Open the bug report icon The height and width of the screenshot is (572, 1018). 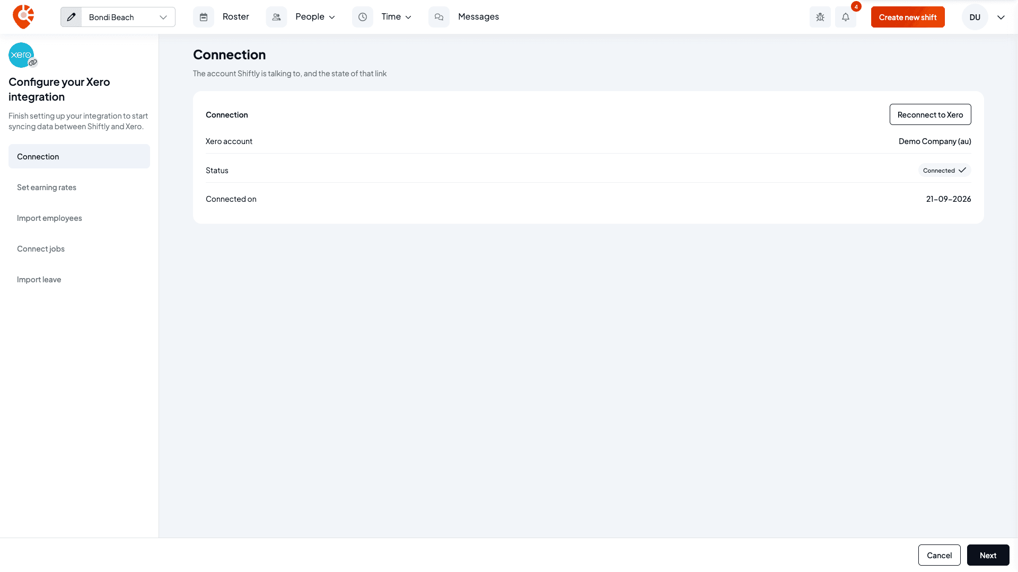pos(820,17)
